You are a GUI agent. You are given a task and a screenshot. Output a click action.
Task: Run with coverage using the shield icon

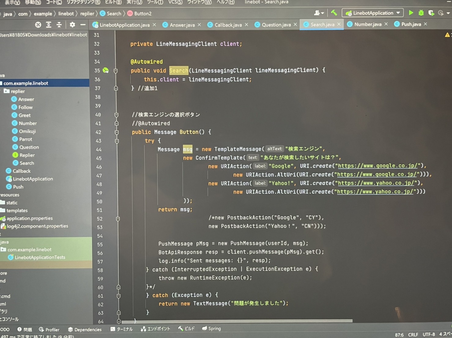(431, 13)
